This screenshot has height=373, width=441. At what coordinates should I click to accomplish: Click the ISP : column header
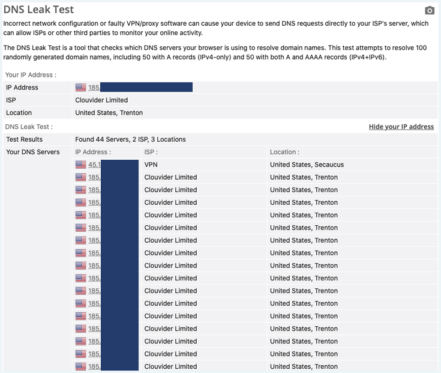tap(151, 152)
